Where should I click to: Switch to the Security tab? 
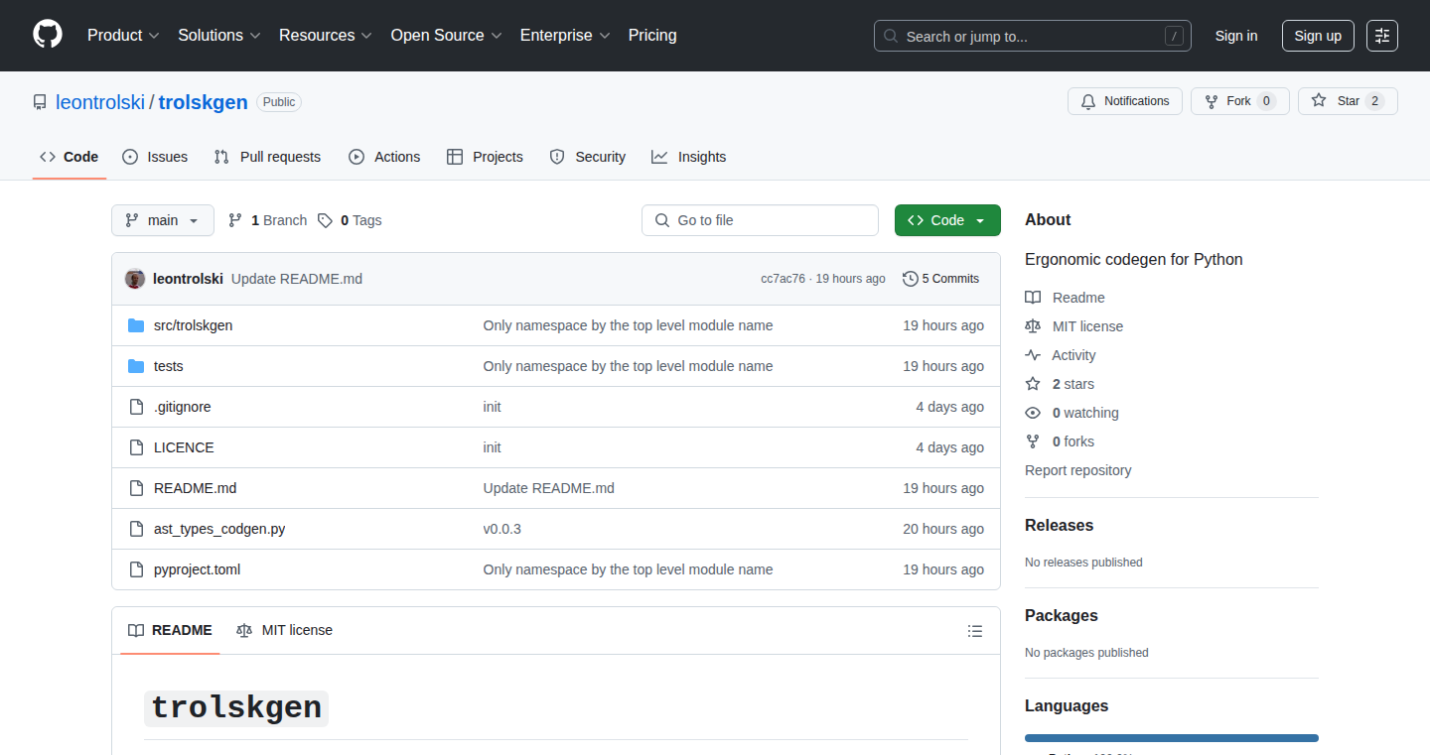click(588, 157)
